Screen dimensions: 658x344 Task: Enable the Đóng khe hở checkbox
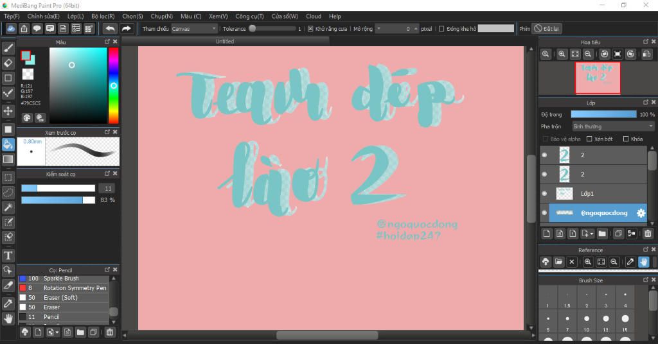[x=441, y=29]
